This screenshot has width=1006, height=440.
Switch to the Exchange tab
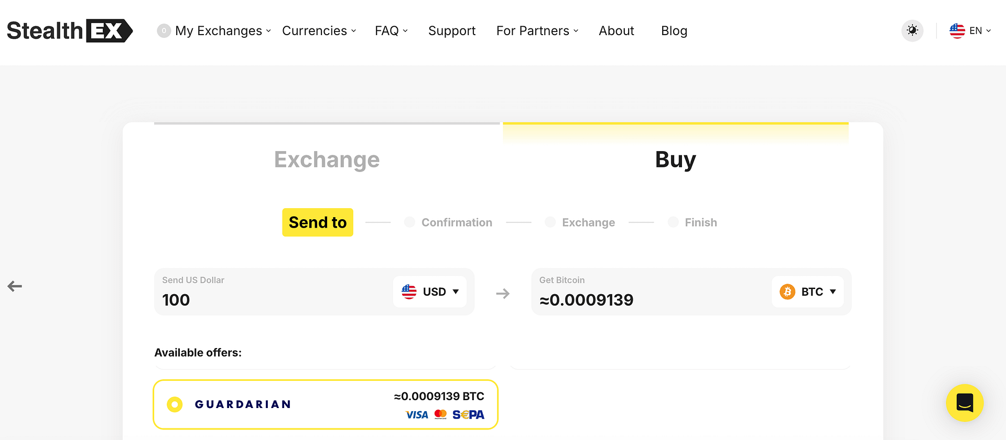(x=327, y=159)
